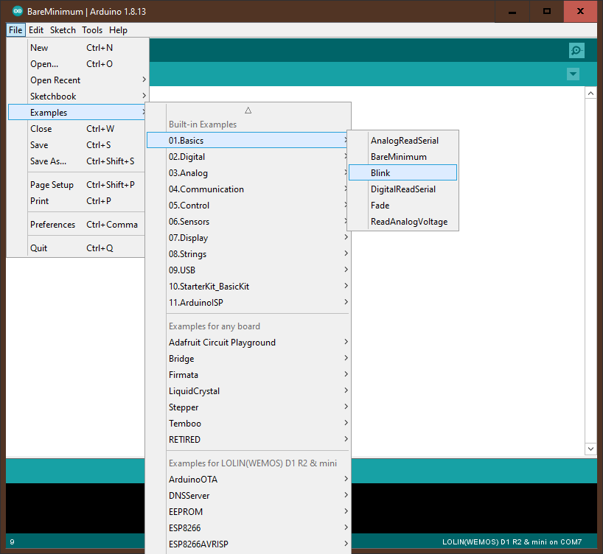
Task: Choose Open... in File menu
Action: pyautogui.click(x=76, y=64)
